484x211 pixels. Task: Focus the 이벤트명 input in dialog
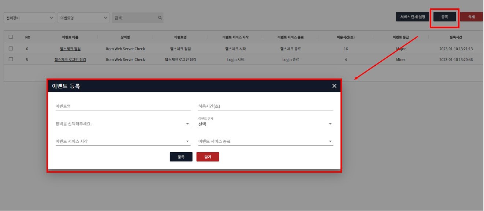coord(123,106)
